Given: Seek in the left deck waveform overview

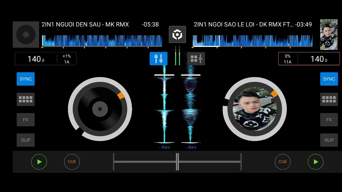Looking at the screenshot, I should point(102,41).
